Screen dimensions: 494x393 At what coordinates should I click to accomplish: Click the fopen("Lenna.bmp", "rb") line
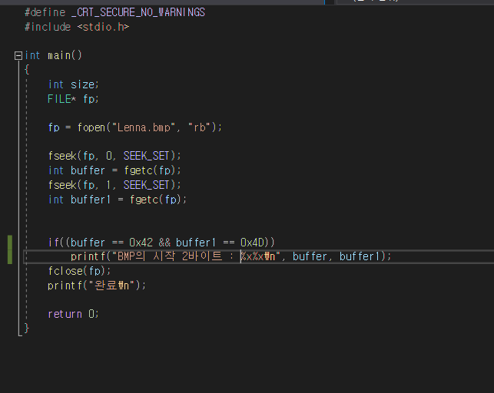tap(135, 127)
